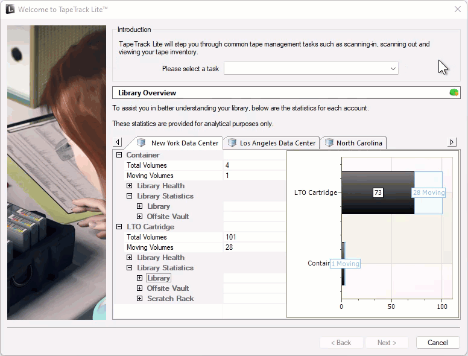The height and width of the screenshot is (356, 468).
Task: Click the LTO Cartridge chart axis label
Action: click(315, 192)
